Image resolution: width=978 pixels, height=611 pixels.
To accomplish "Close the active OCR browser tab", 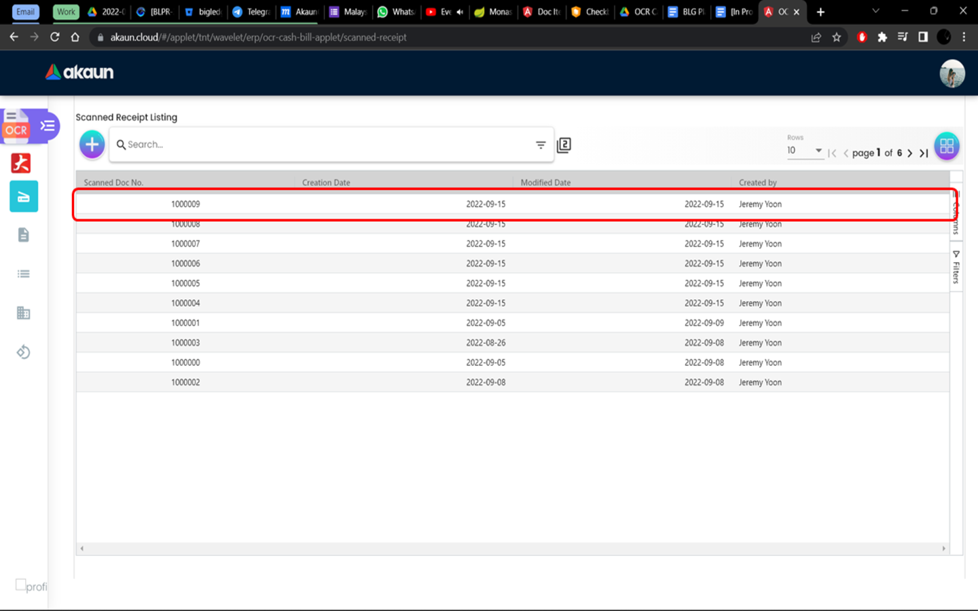I will (x=797, y=12).
